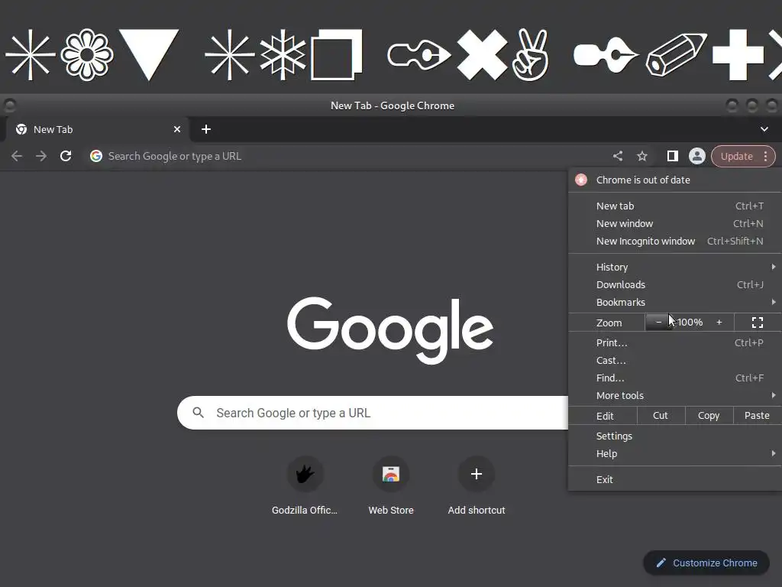Click the pencil icon in top panel
Image resolution: width=782 pixels, height=587 pixels.
(x=677, y=55)
